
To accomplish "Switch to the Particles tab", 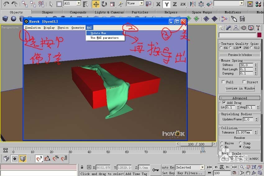I will pos(140,12).
